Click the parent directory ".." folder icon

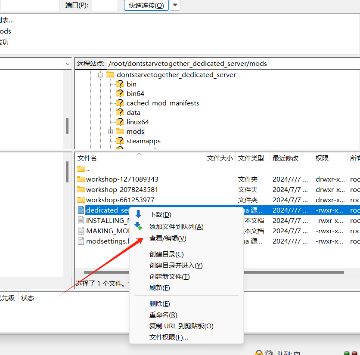81,169
